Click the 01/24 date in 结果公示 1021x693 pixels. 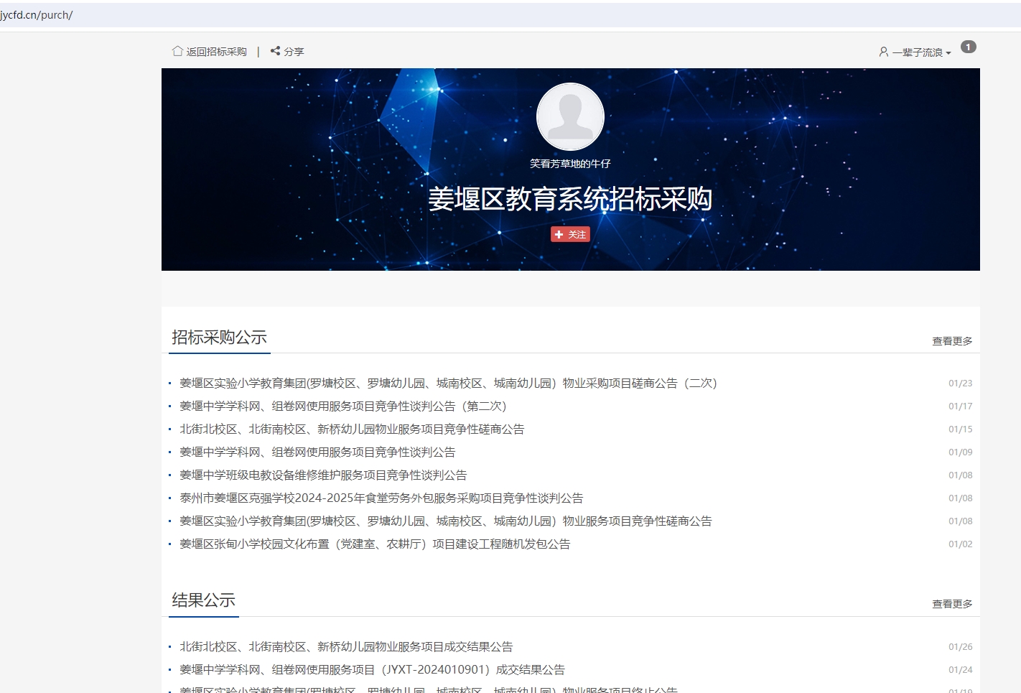pyautogui.click(x=960, y=670)
